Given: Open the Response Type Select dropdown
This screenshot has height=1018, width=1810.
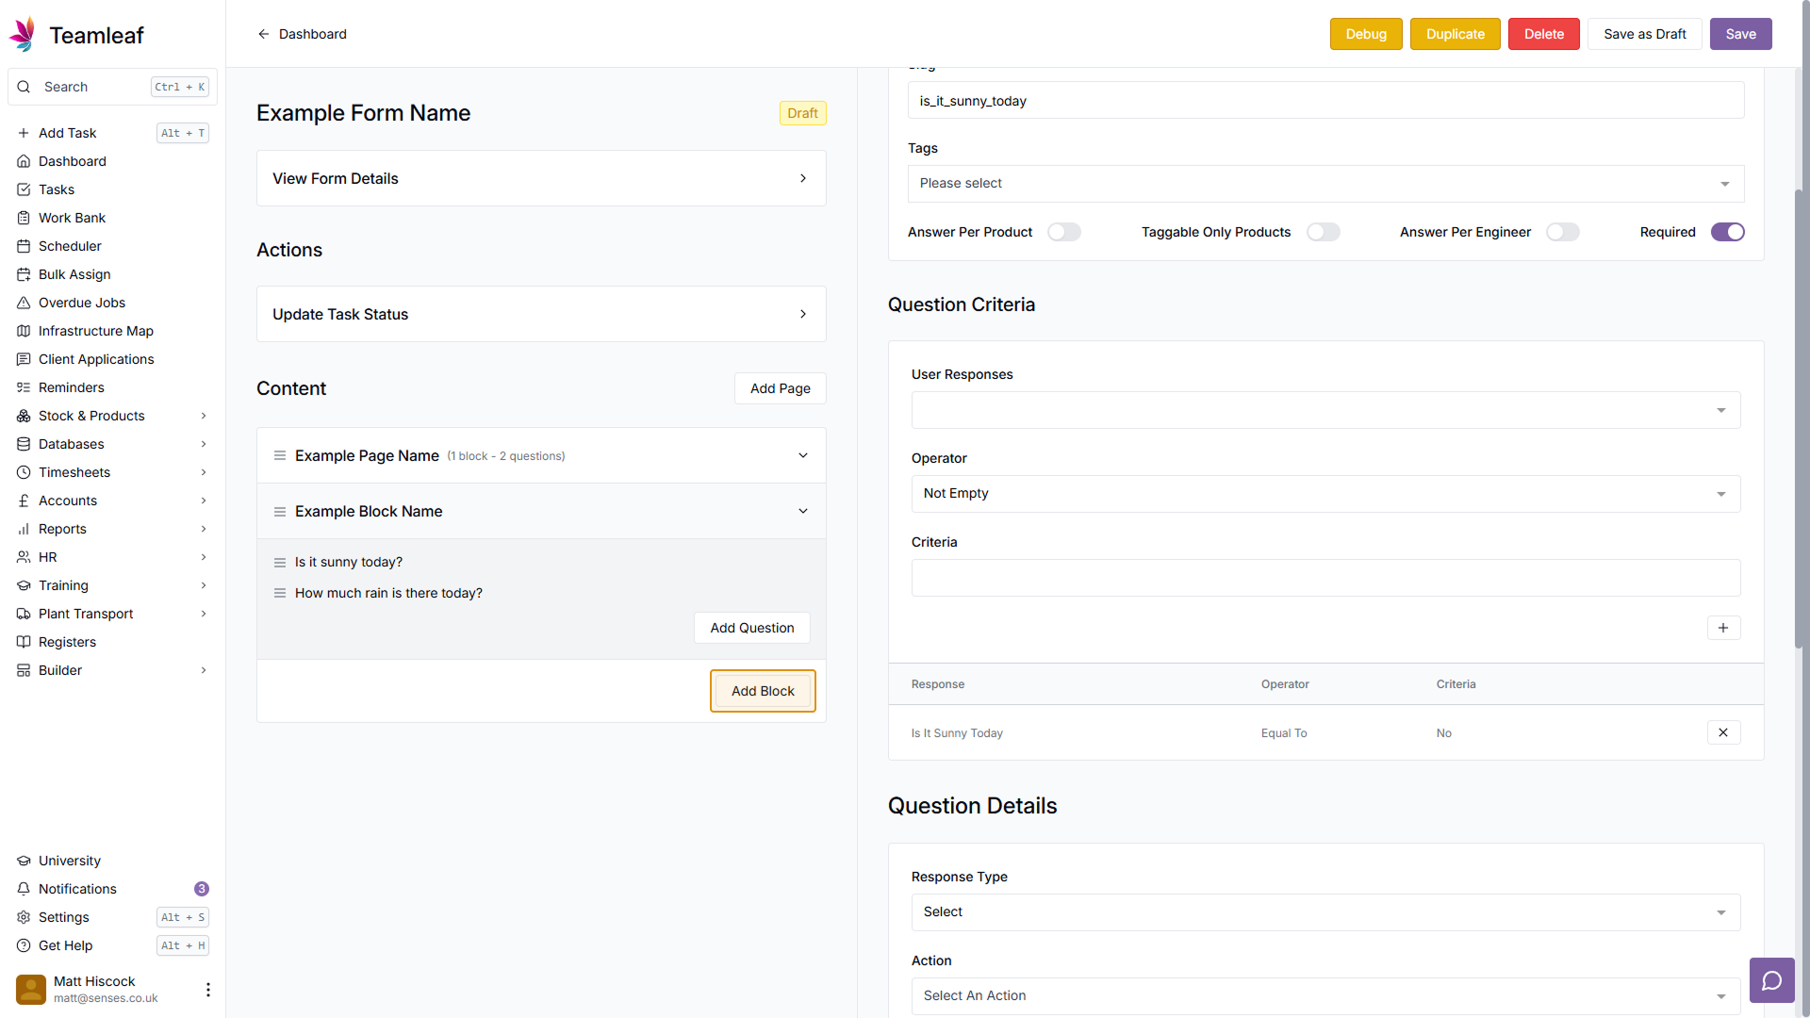Looking at the screenshot, I should (x=1325, y=912).
